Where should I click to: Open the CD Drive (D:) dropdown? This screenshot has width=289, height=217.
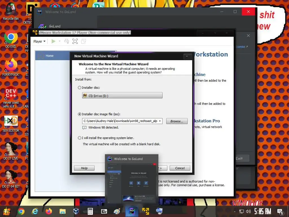(x=122, y=96)
